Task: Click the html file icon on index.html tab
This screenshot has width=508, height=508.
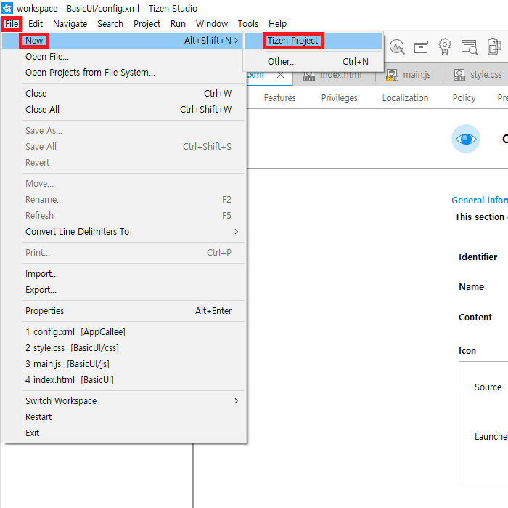Action: [308, 75]
